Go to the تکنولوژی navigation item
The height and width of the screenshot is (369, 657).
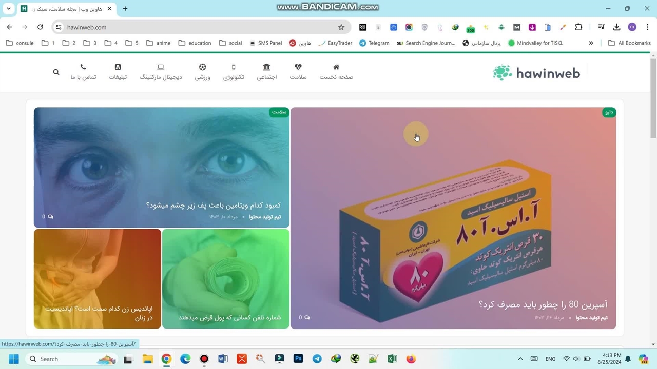coord(234,72)
